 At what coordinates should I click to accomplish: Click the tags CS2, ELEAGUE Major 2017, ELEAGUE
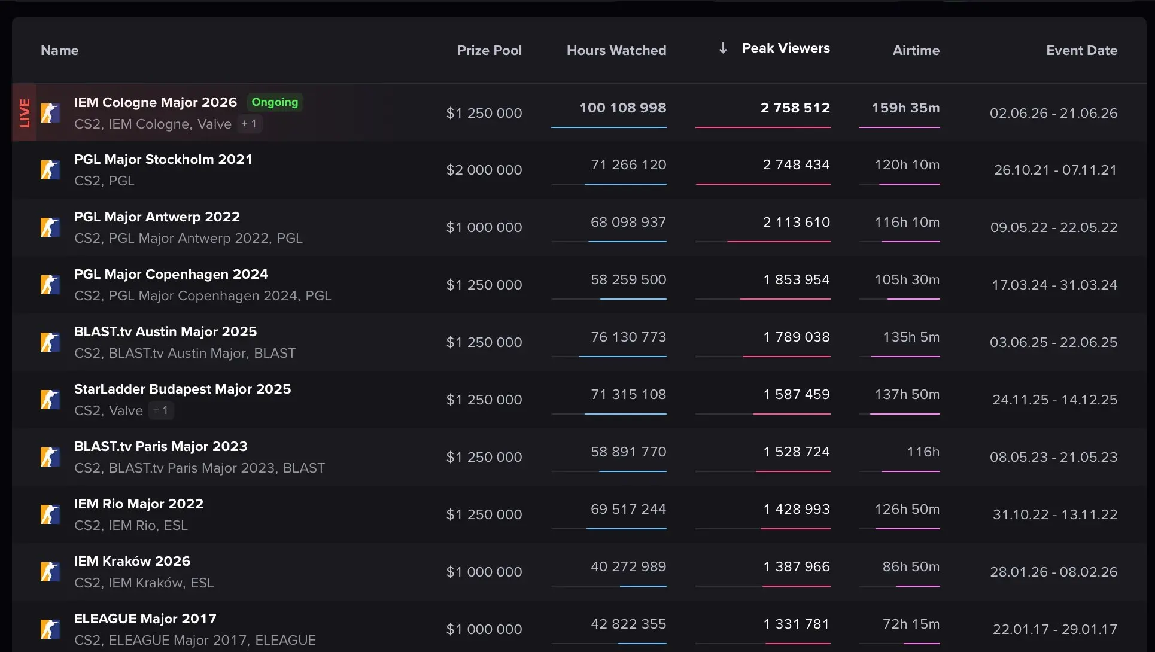[x=195, y=640]
